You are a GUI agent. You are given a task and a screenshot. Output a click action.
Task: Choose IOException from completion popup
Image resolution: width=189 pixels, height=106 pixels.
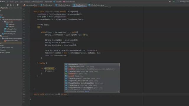(92, 64)
